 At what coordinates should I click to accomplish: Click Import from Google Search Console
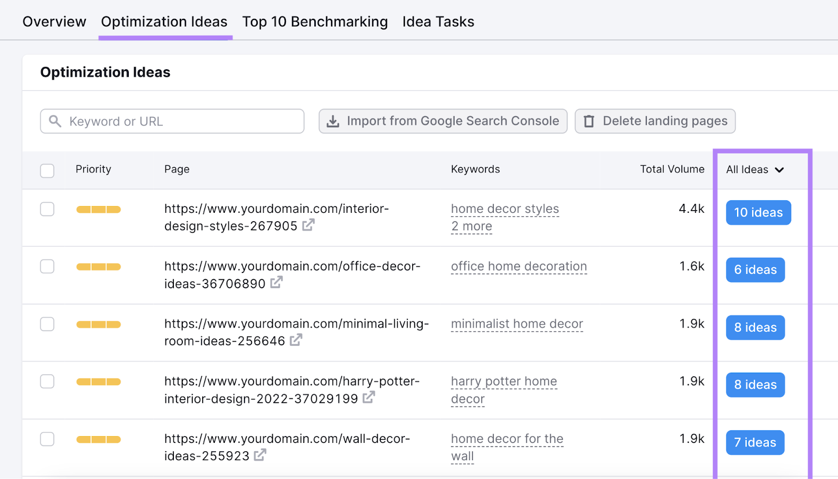[443, 121]
